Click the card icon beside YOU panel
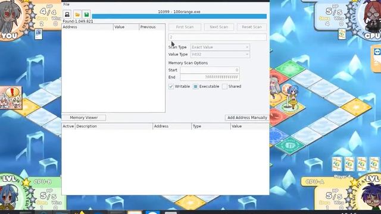This screenshot has height=214, width=381. pos(39,34)
